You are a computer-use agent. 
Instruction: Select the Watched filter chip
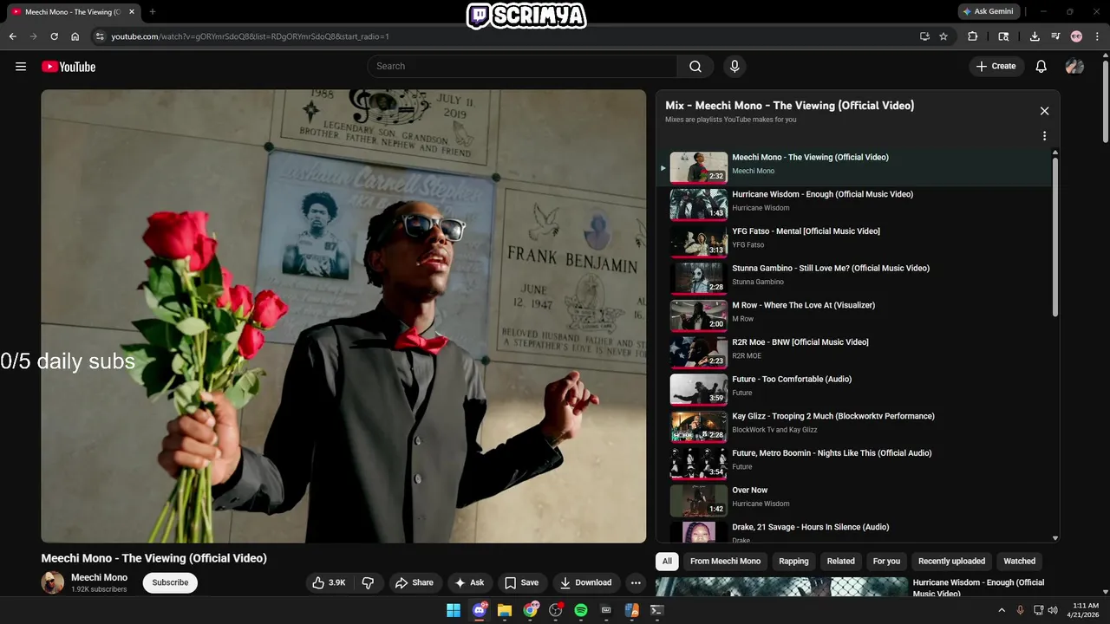tap(1020, 561)
